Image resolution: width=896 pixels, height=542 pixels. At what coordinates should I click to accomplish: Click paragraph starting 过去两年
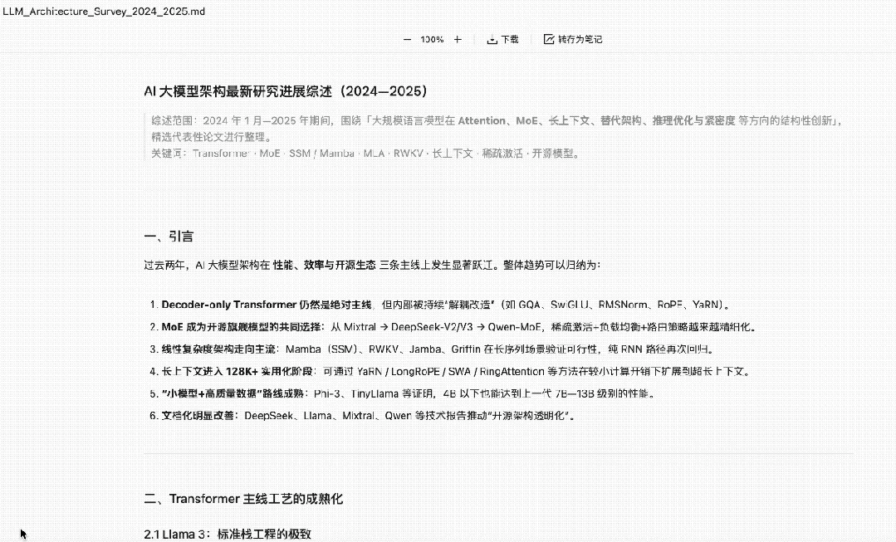372,265
